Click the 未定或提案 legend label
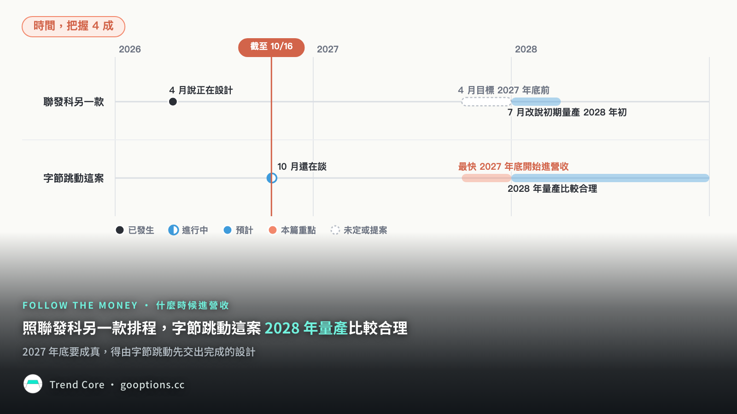 coord(365,230)
